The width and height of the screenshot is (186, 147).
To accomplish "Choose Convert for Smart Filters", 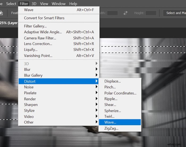I will 59,18.
